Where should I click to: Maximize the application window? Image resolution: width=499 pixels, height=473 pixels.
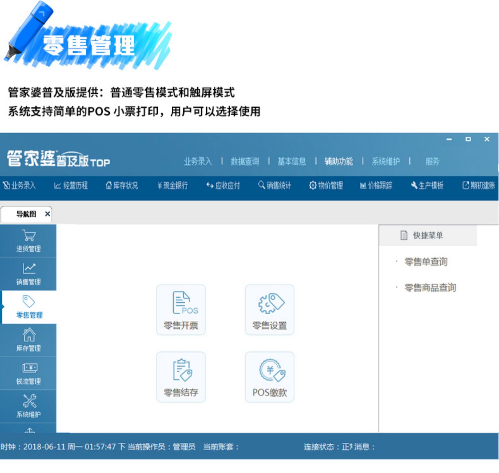coord(468,139)
